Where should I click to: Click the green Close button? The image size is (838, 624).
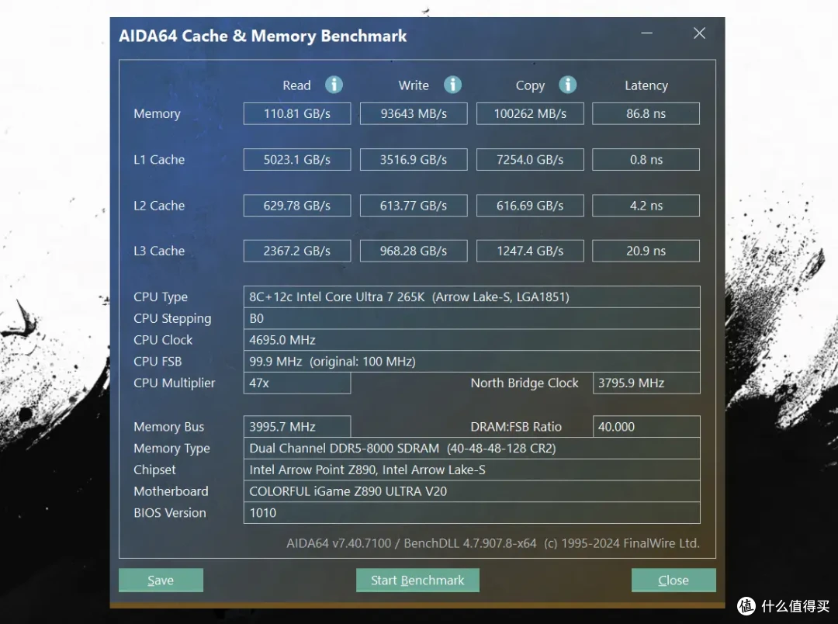click(674, 581)
